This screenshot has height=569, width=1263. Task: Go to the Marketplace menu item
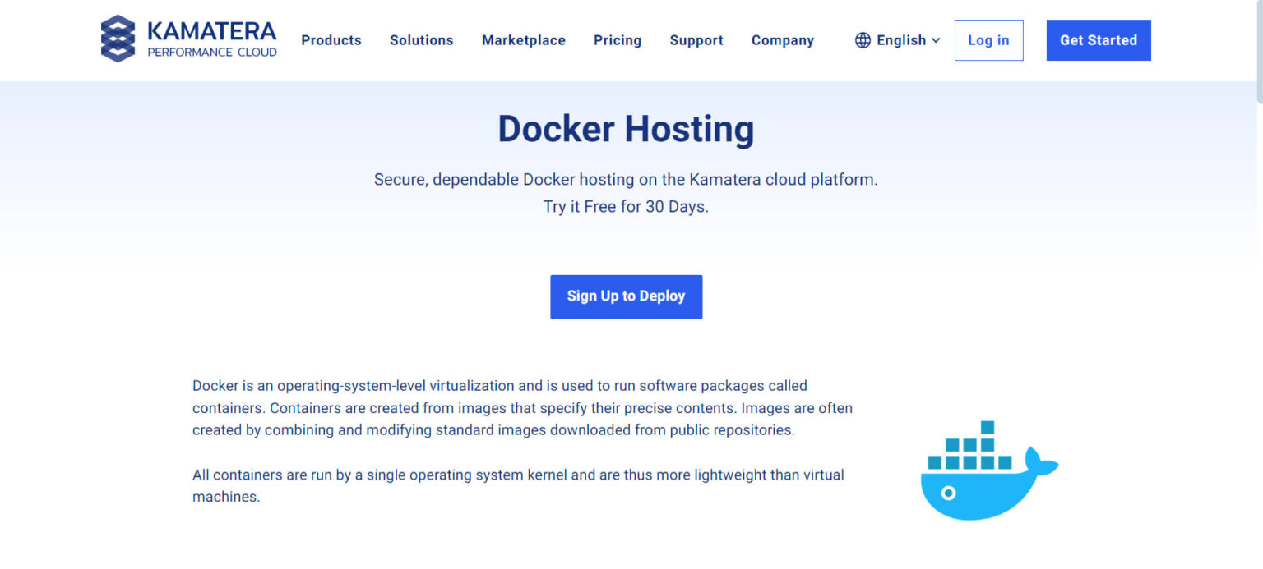click(524, 40)
